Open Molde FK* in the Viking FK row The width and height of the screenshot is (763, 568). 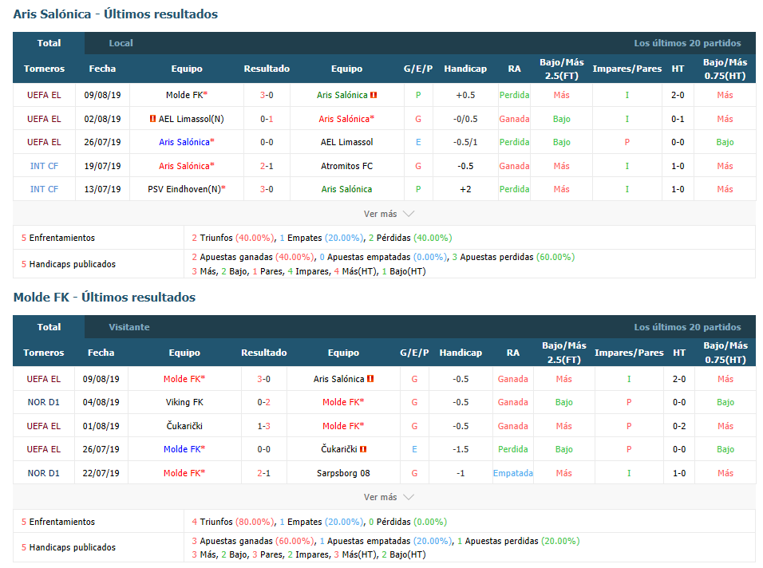tap(343, 402)
